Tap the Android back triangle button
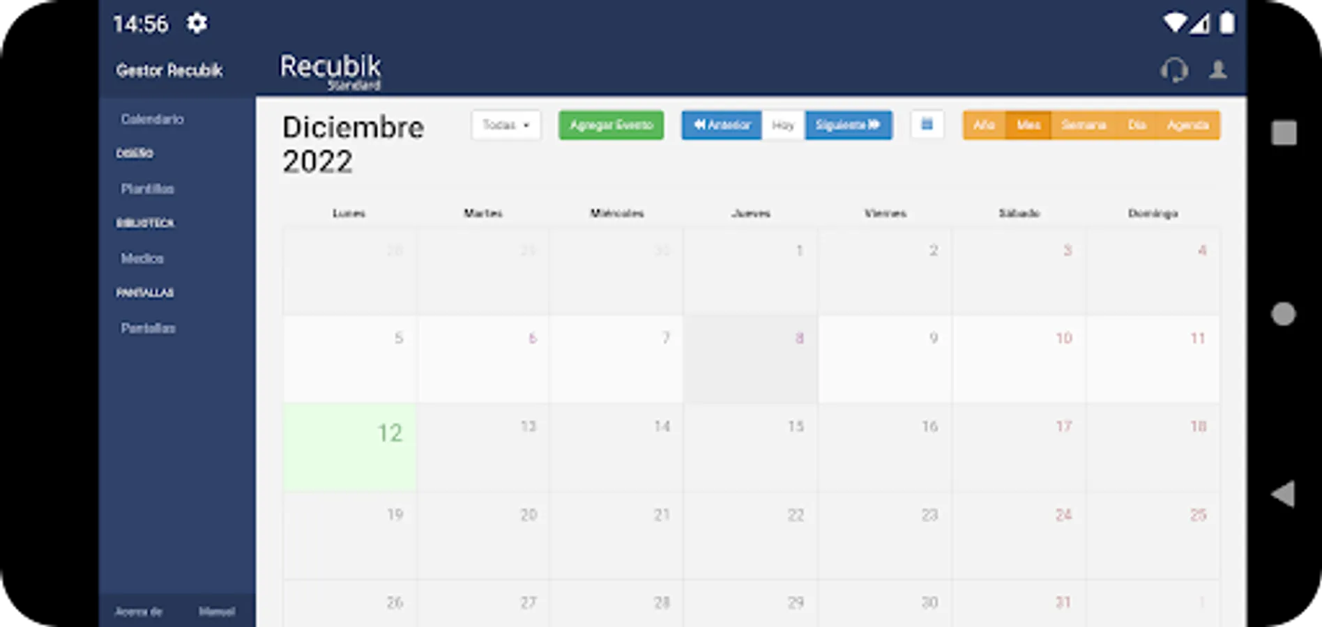 [1283, 494]
